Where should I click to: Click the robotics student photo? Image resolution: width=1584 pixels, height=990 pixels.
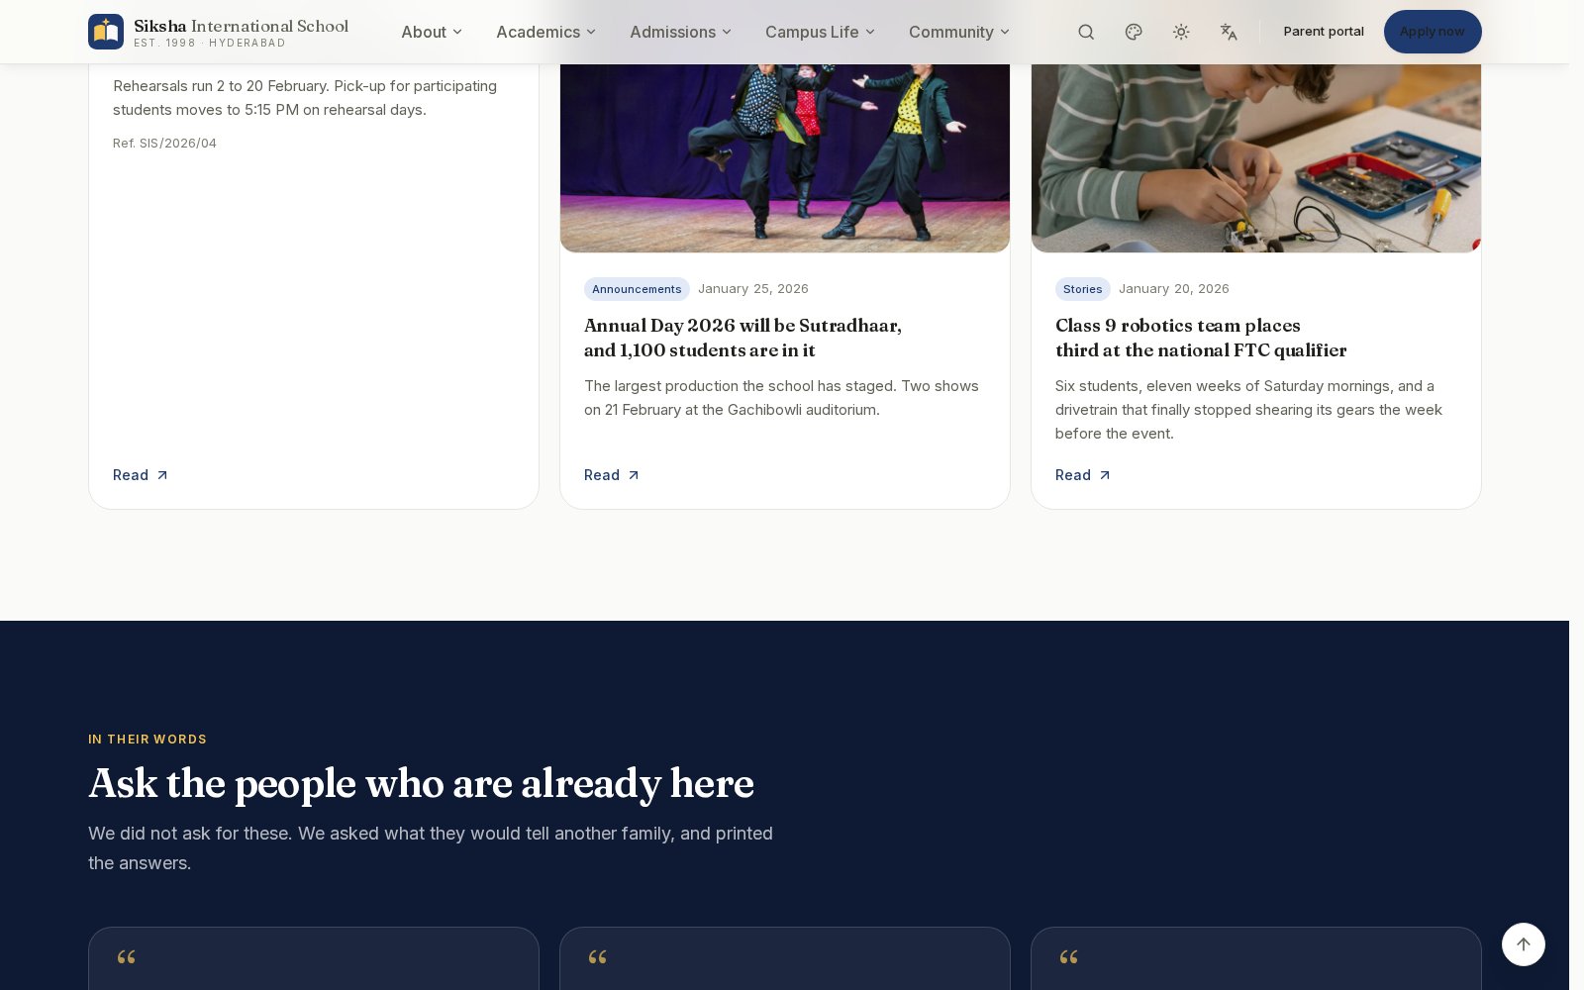1256,156
